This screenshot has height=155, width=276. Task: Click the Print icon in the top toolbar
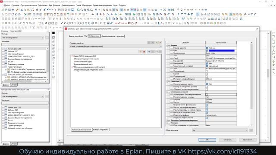[13, 10]
